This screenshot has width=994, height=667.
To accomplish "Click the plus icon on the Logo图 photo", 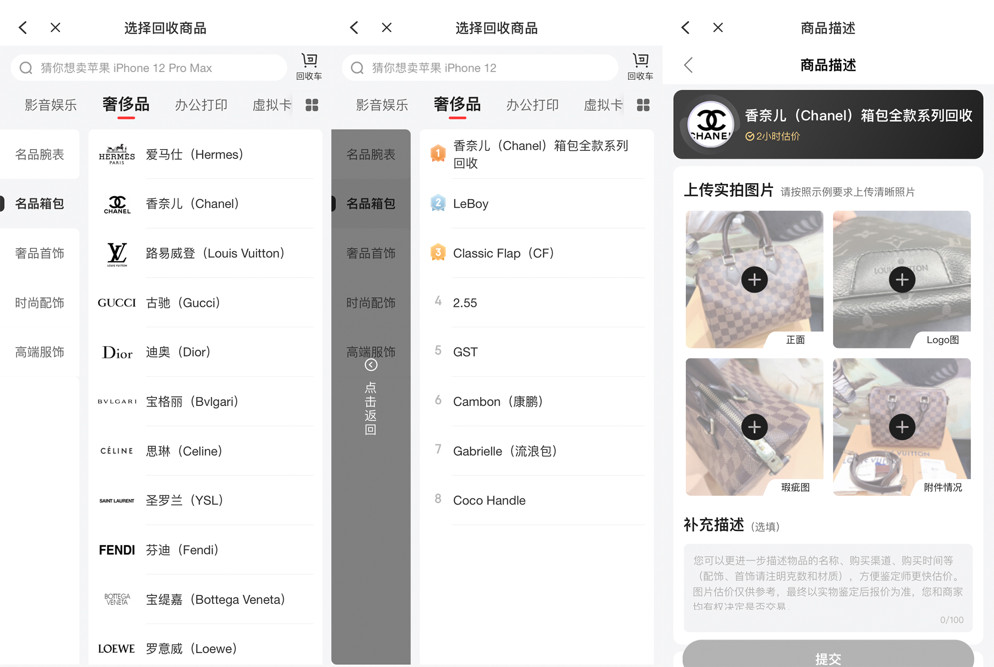I will 902,279.
